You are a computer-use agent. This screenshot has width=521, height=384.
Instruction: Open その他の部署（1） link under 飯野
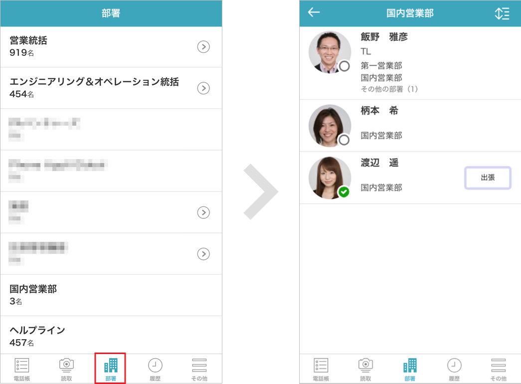pos(389,89)
